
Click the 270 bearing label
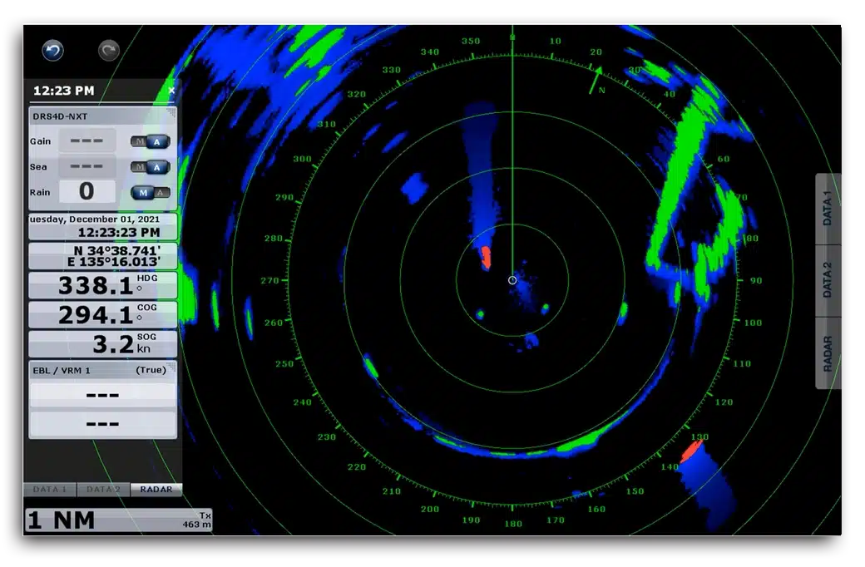coord(270,281)
